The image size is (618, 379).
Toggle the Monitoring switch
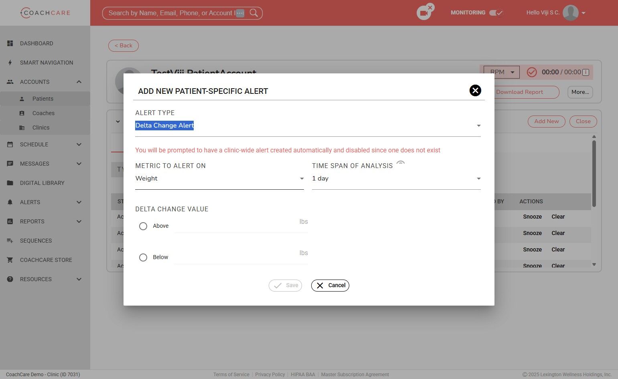pyautogui.click(x=496, y=13)
